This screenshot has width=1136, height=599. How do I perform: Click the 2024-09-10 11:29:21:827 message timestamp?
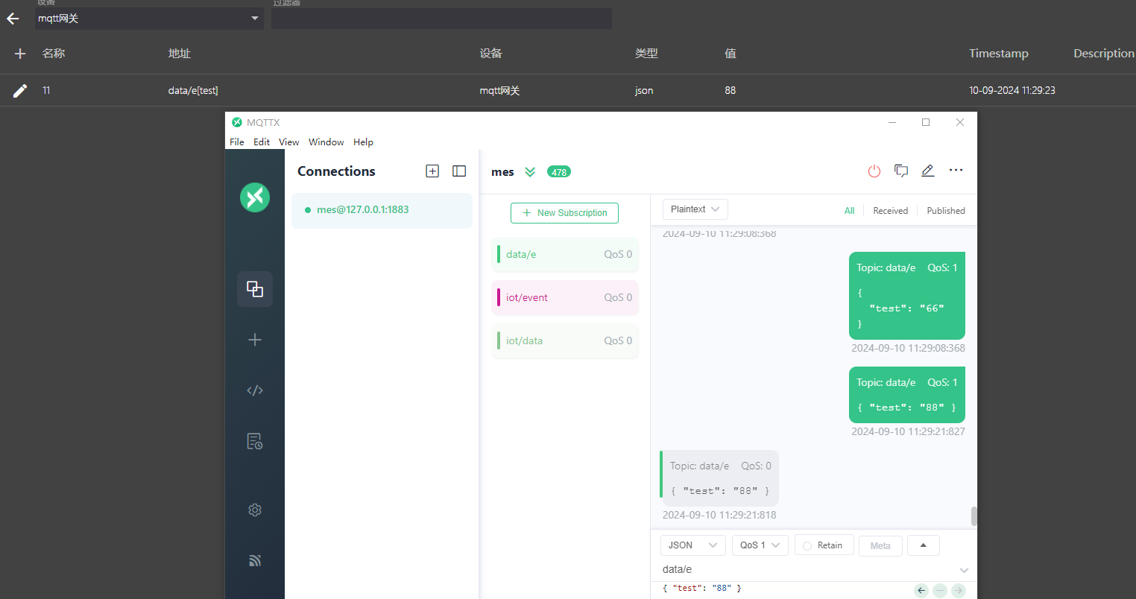point(908,432)
